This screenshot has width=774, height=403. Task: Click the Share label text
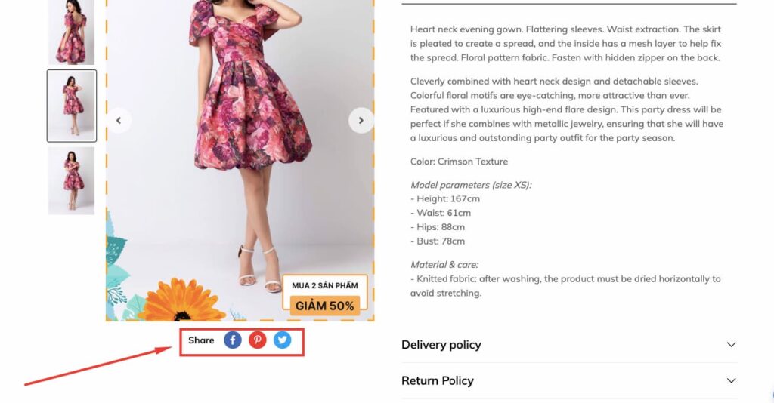click(x=201, y=340)
